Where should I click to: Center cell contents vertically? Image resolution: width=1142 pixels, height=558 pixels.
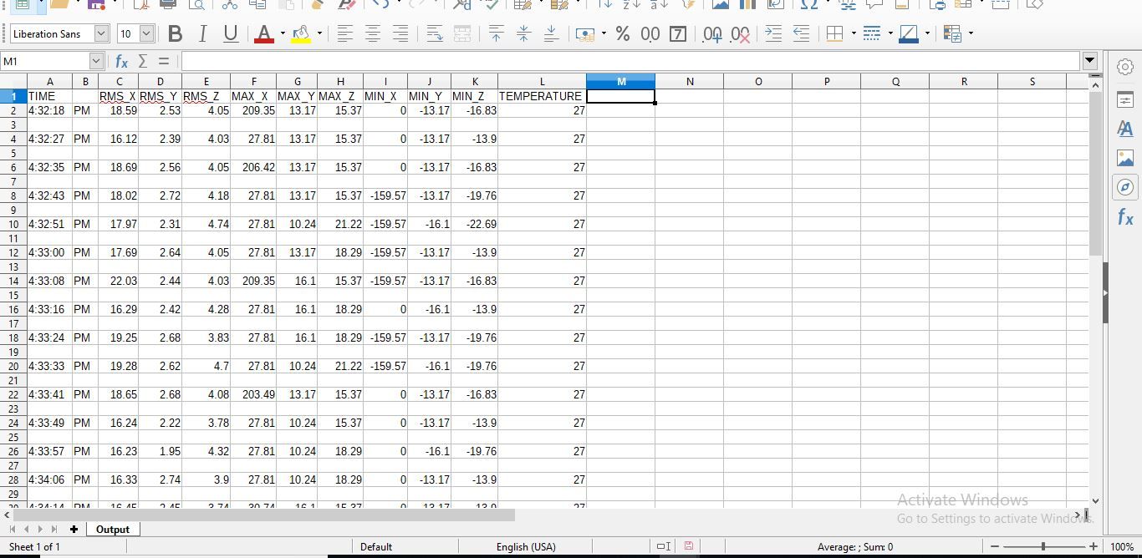click(x=523, y=34)
